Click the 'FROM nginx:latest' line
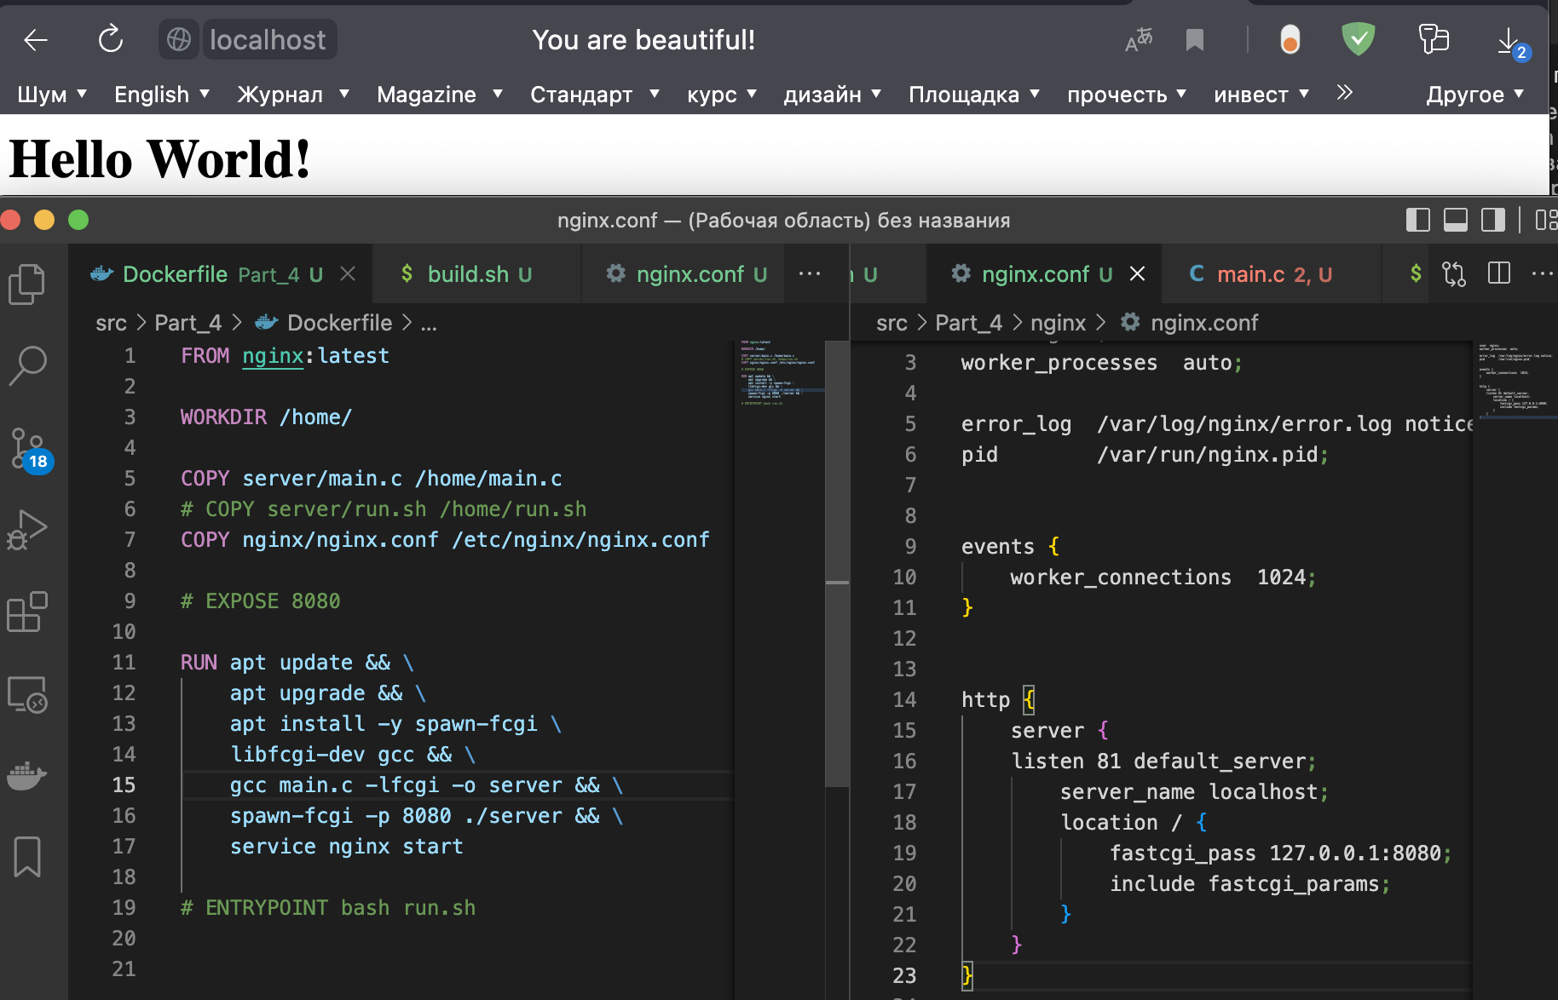The height and width of the screenshot is (1000, 1558). [285, 355]
